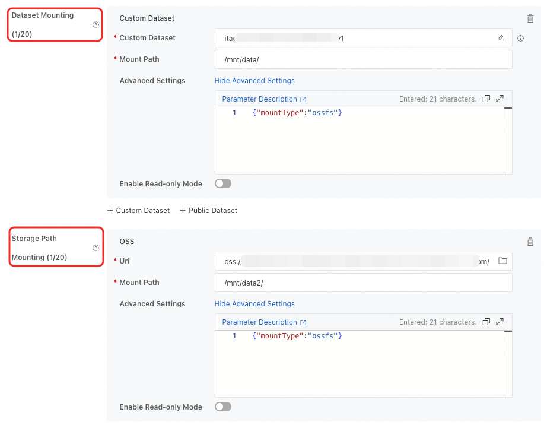Expand OSS JSON editor to fullscreen
The height and width of the screenshot is (425, 544).
[500, 322]
